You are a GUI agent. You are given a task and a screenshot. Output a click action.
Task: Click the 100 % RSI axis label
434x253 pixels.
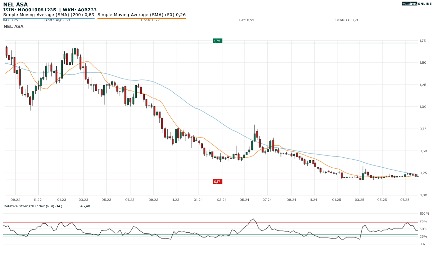(424, 213)
